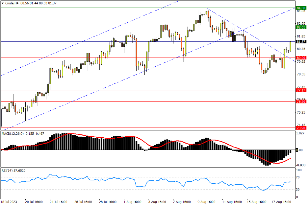Image resolution: width=308 pixels, height=205 pixels.
Task: Click the RSI 70 level label
Action: pos(299,177)
